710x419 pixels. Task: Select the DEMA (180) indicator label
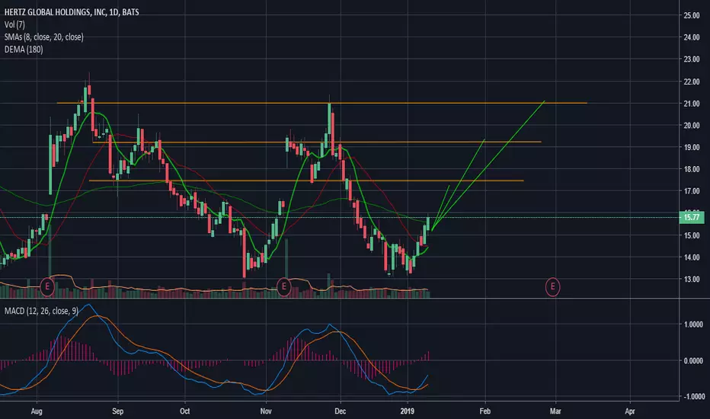(24, 50)
